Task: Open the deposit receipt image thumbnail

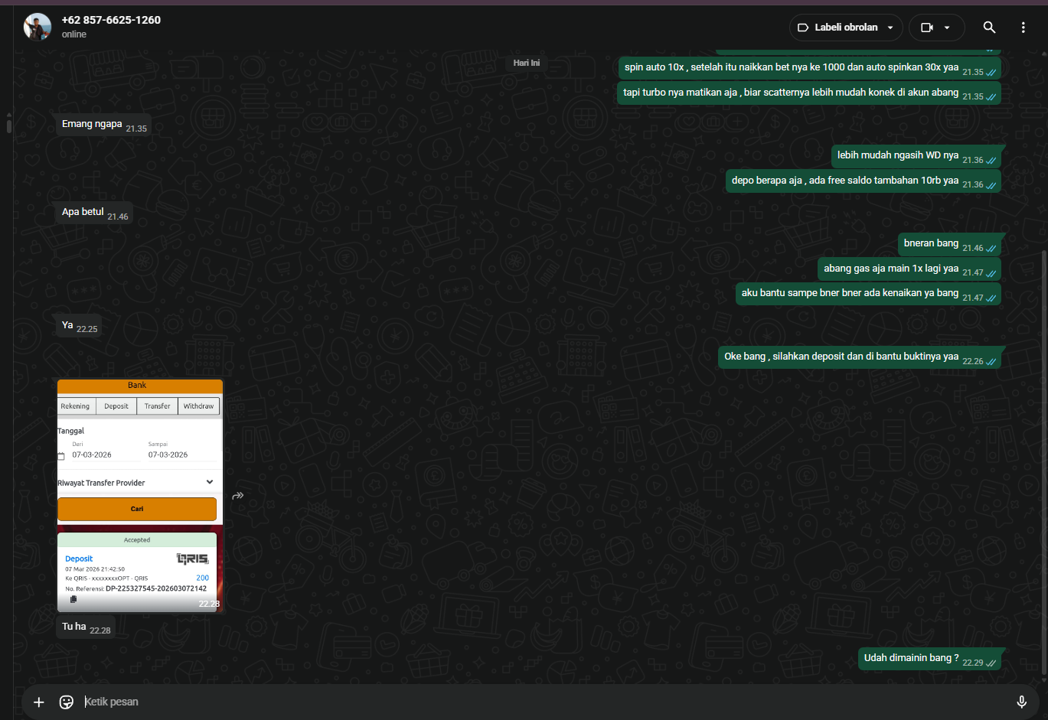Action: (x=140, y=496)
